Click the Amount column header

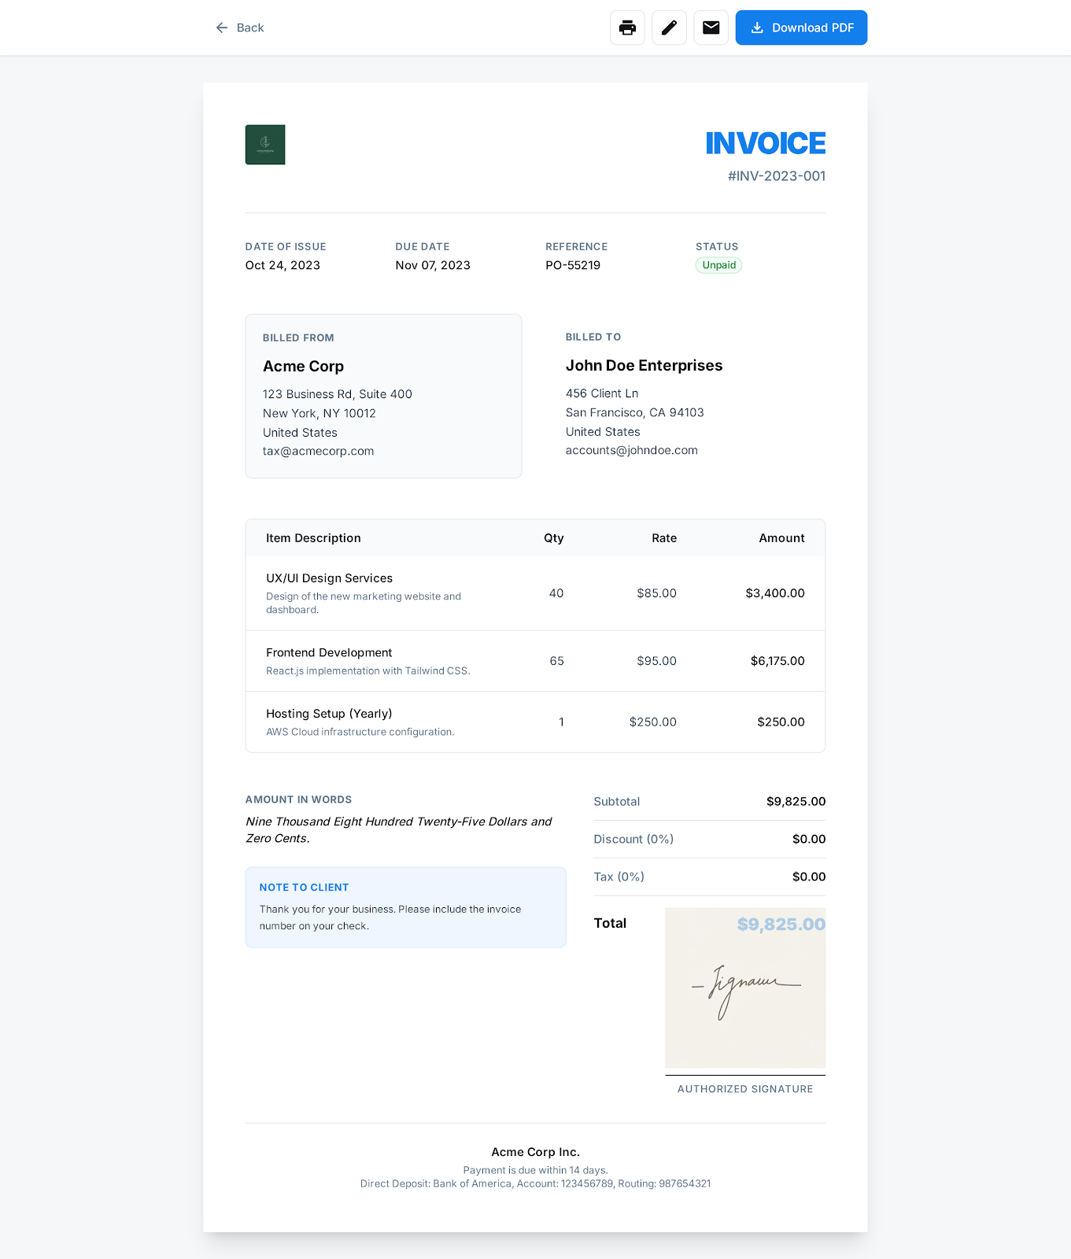(781, 538)
